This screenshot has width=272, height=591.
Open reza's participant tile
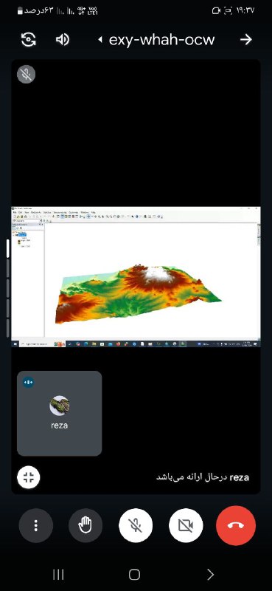pos(60,414)
